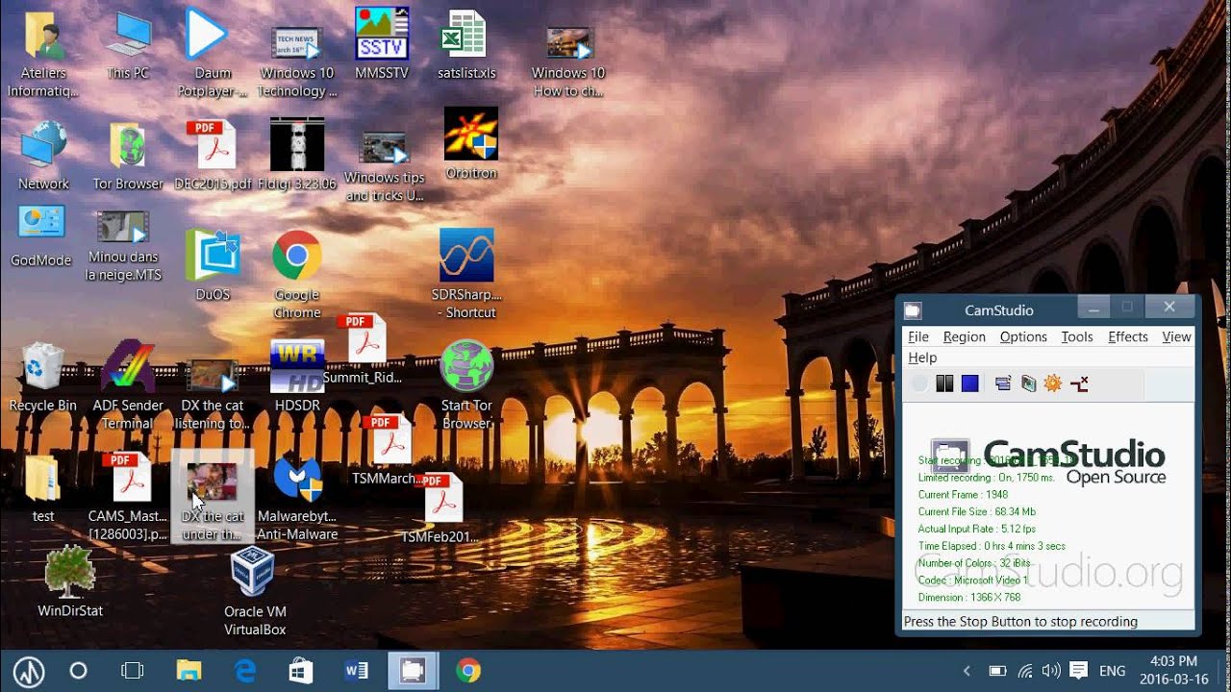This screenshot has height=692, width=1231.
Task: Select the satslist.xls Excel file
Action: tap(466, 45)
